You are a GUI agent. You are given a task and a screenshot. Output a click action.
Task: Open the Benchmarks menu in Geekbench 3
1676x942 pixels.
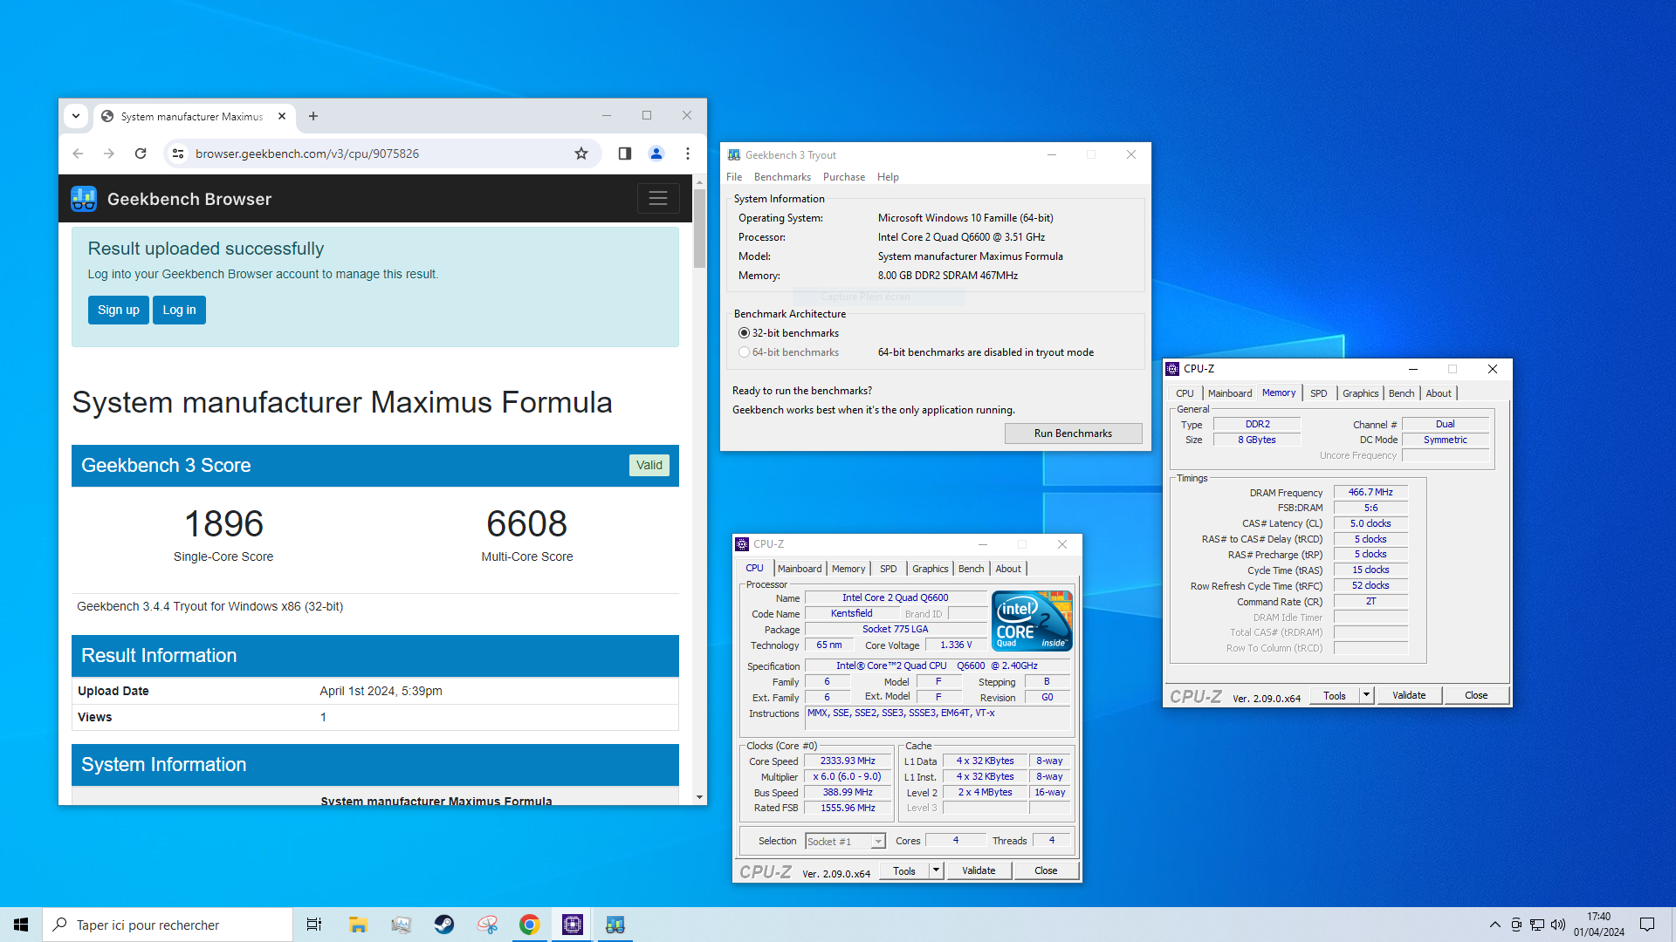pyautogui.click(x=782, y=177)
